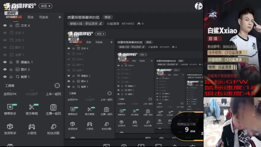The height and width of the screenshot is (147, 261).
Task: Click 榜单助手 icon in the largest nested preview
Action: point(73,109)
